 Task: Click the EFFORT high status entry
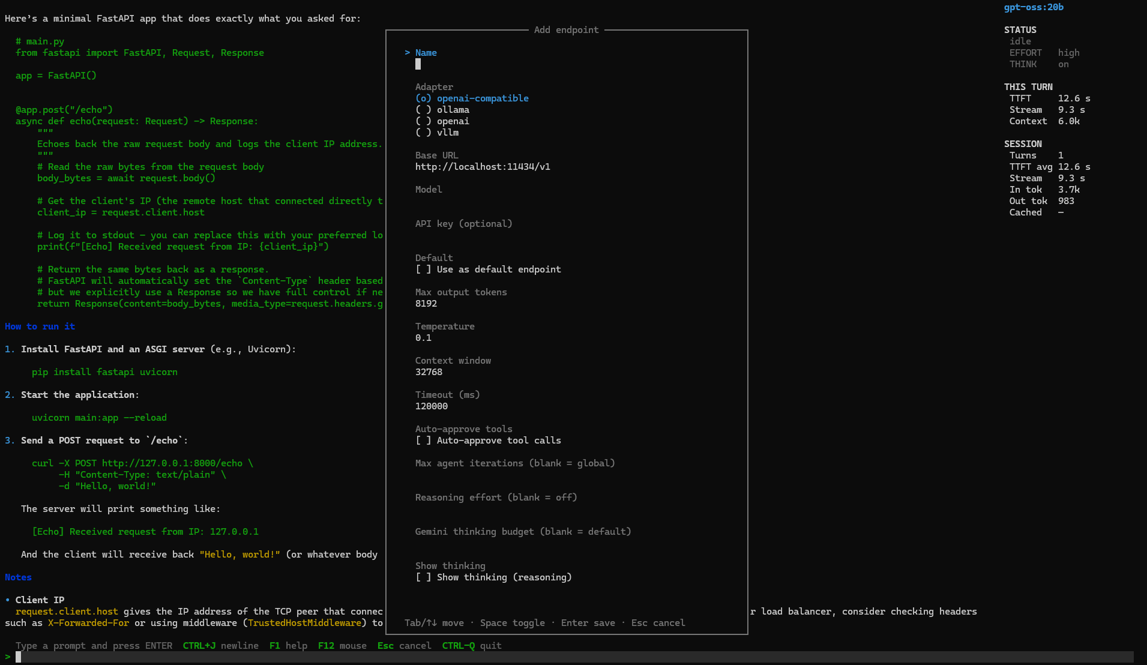[1044, 53]
